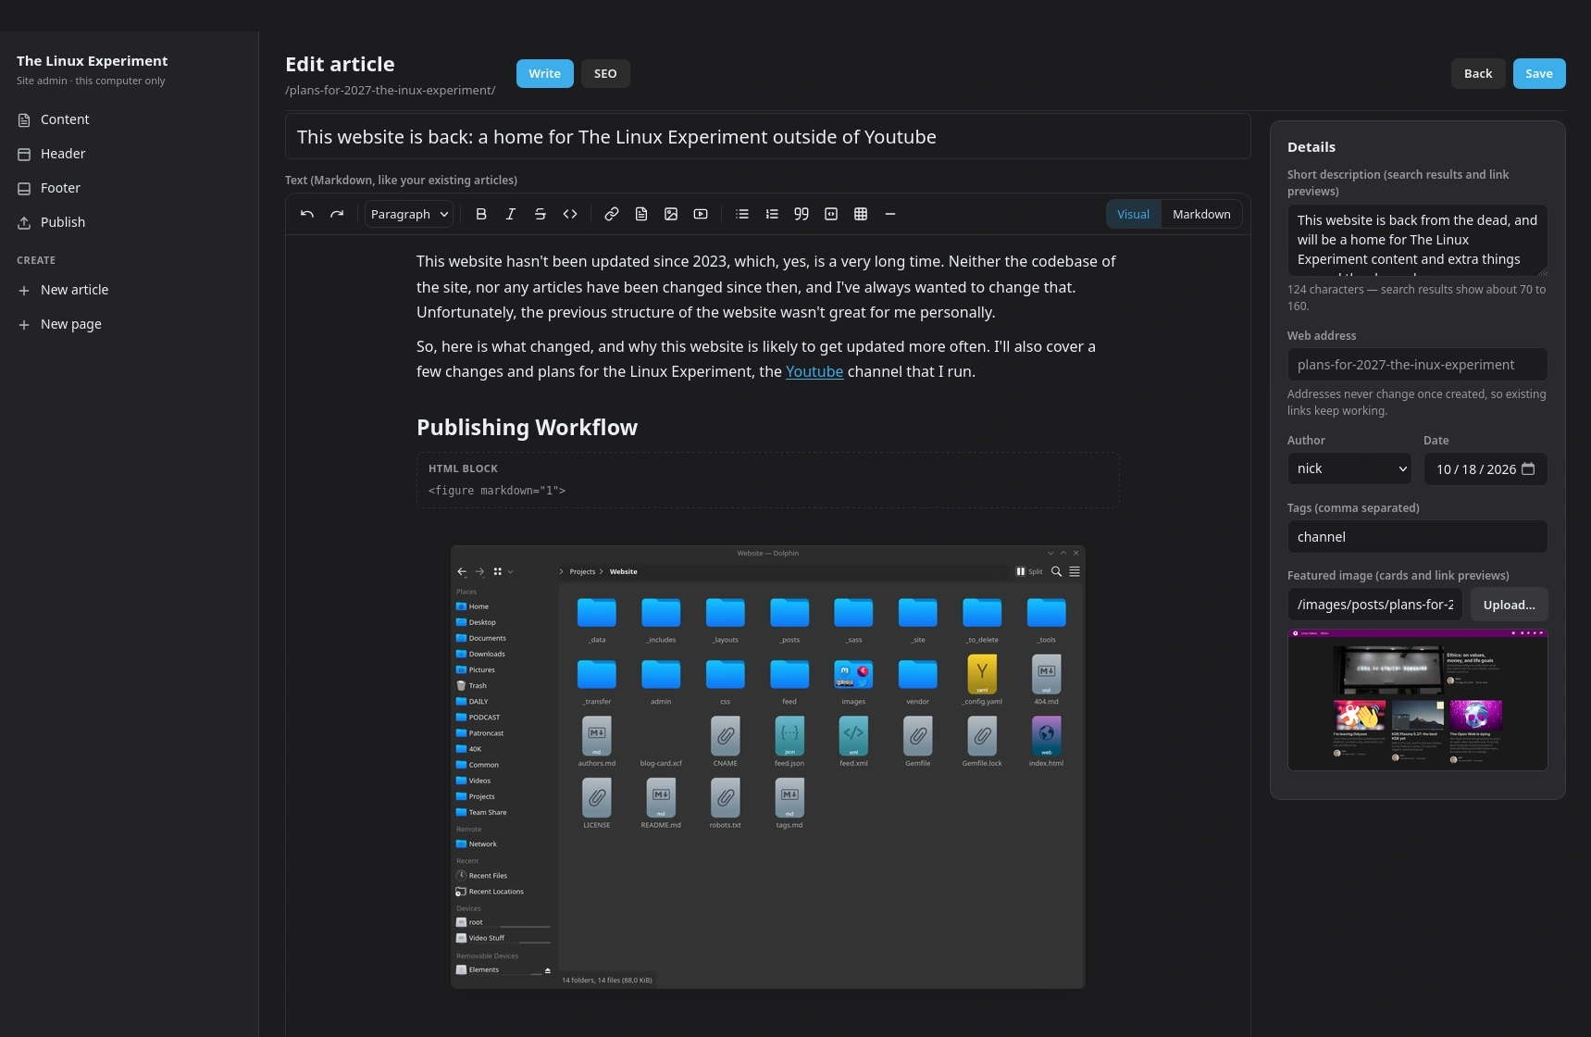Toggle bold formatting
Screen dimensions: 1591x1037
click(481, 214)
